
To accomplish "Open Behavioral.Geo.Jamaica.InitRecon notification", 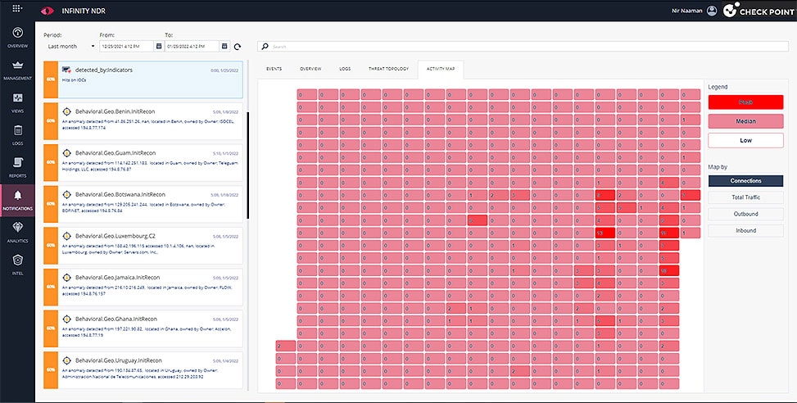I will 143,288.
